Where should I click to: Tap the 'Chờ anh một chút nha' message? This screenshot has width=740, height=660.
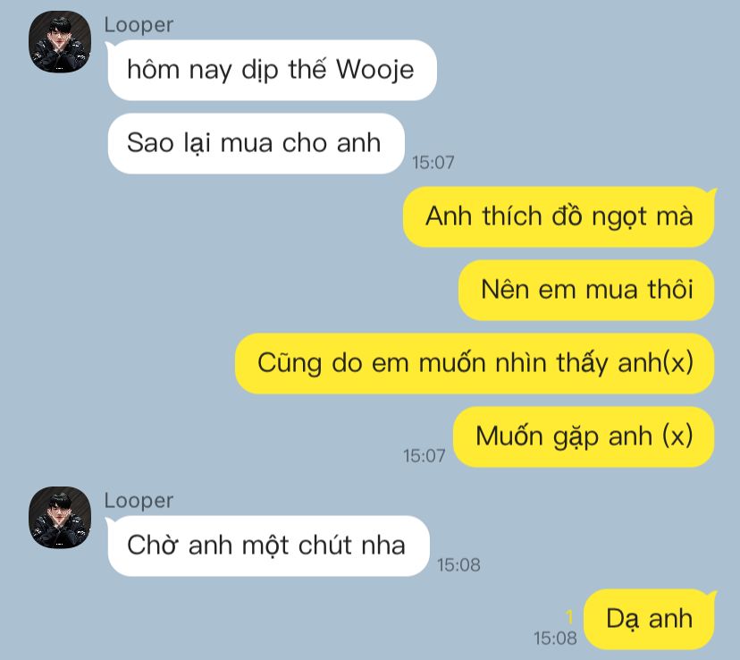coord(268,546)
